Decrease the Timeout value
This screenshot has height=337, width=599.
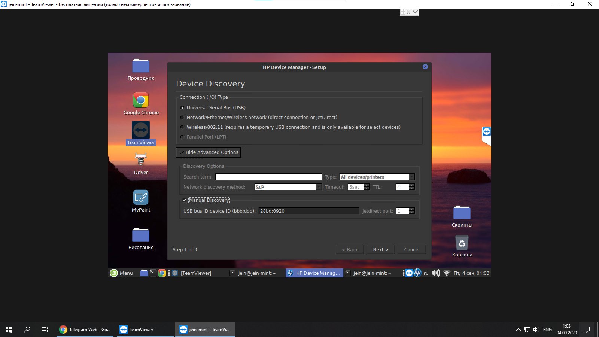pos(367,189)
